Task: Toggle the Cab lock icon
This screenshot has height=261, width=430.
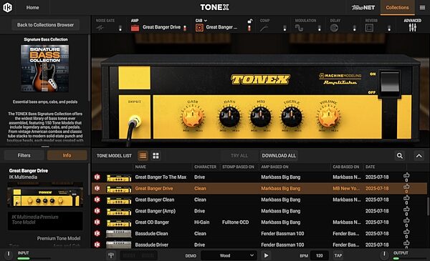Action: point(249,21)
